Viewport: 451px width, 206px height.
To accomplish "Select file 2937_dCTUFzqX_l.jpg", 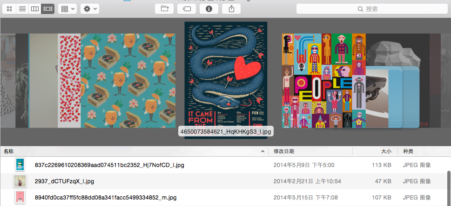I will click(x=64, y=181).
